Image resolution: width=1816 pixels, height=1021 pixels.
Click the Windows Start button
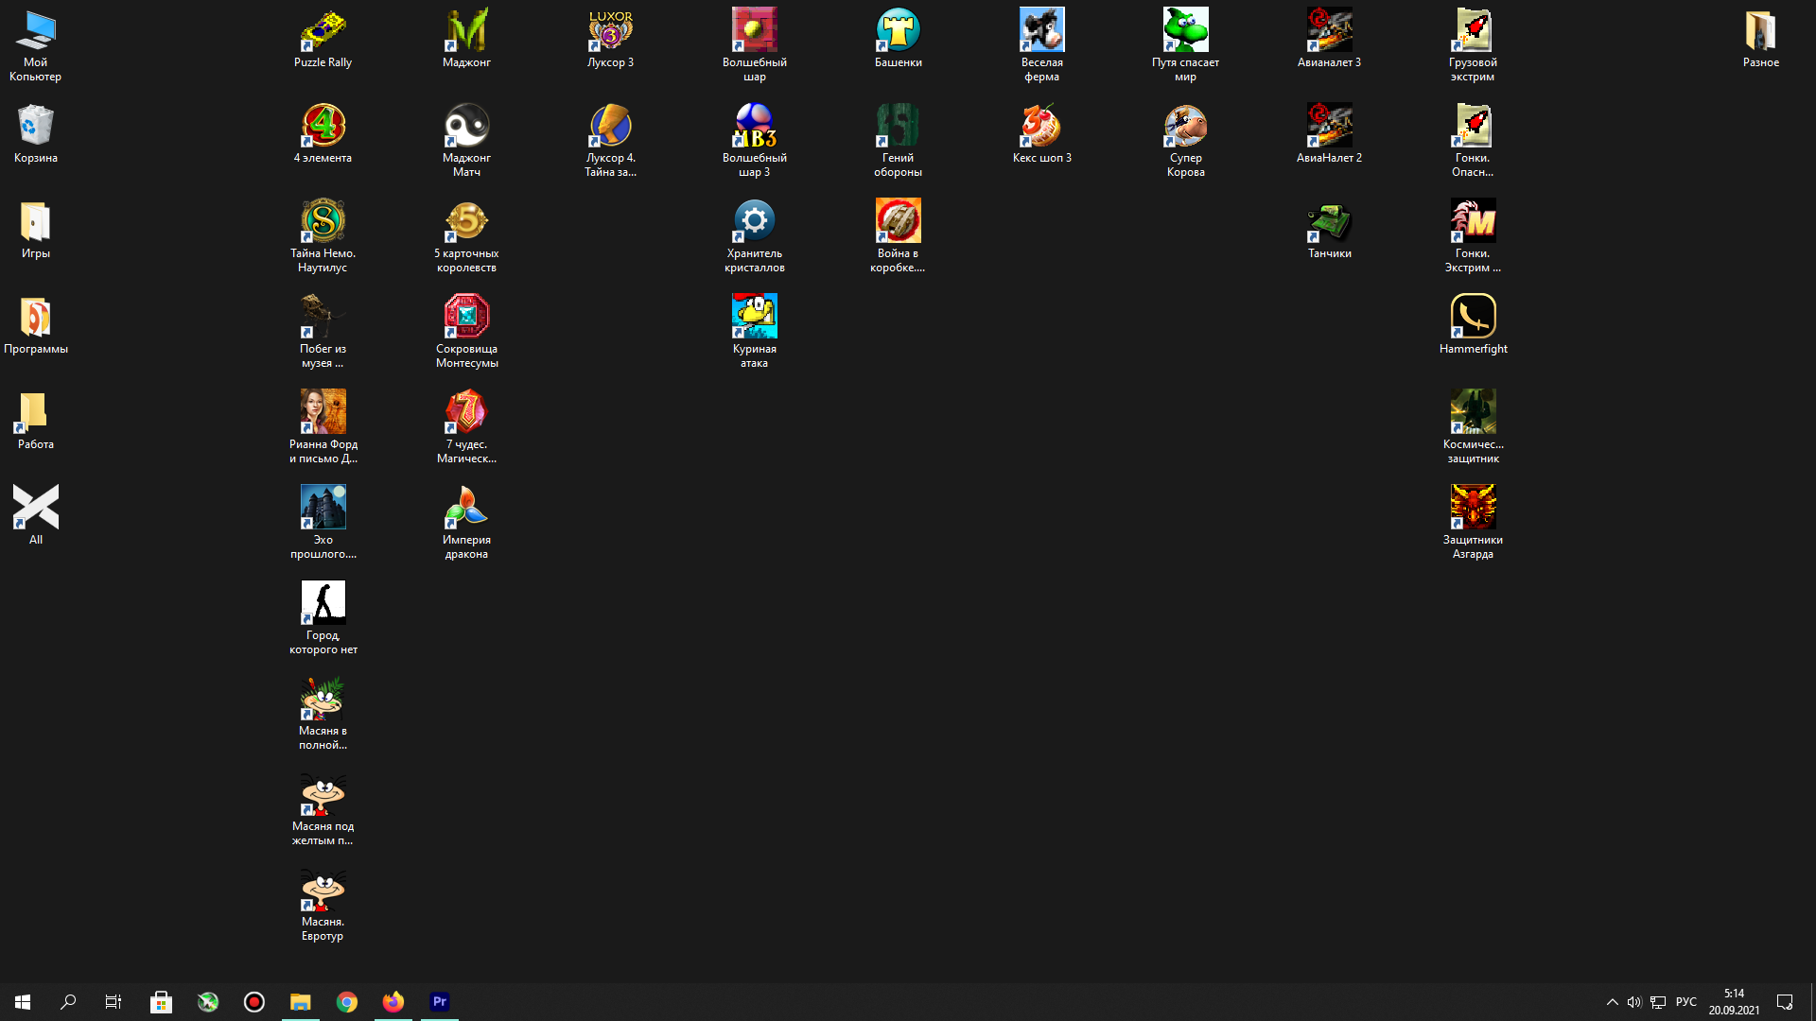coord(23,1002)
